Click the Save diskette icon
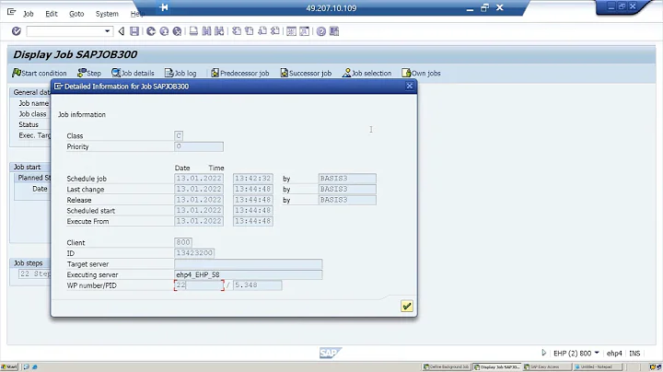Image resolution: width=663 pixels, height=372 pixels. tap(134, 31)
